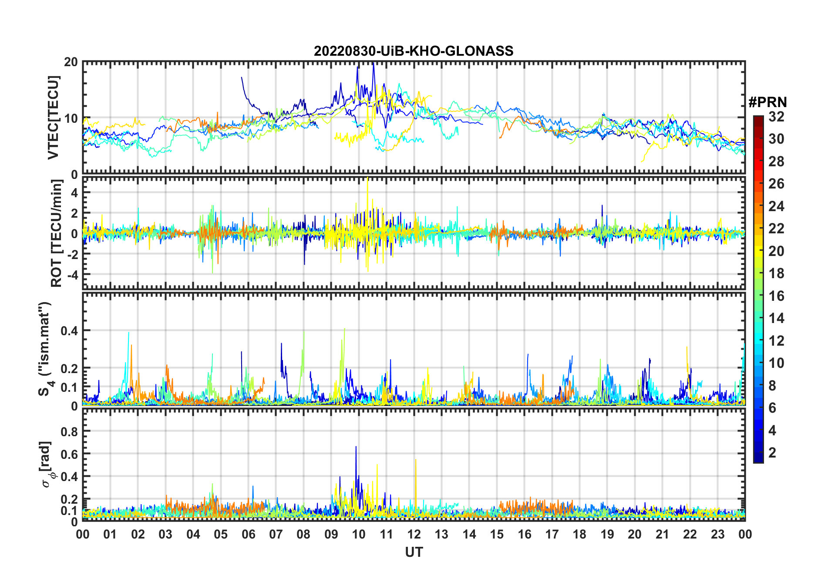
Task: Click ROT y-axis tick label -2
Action: [72, 254]
